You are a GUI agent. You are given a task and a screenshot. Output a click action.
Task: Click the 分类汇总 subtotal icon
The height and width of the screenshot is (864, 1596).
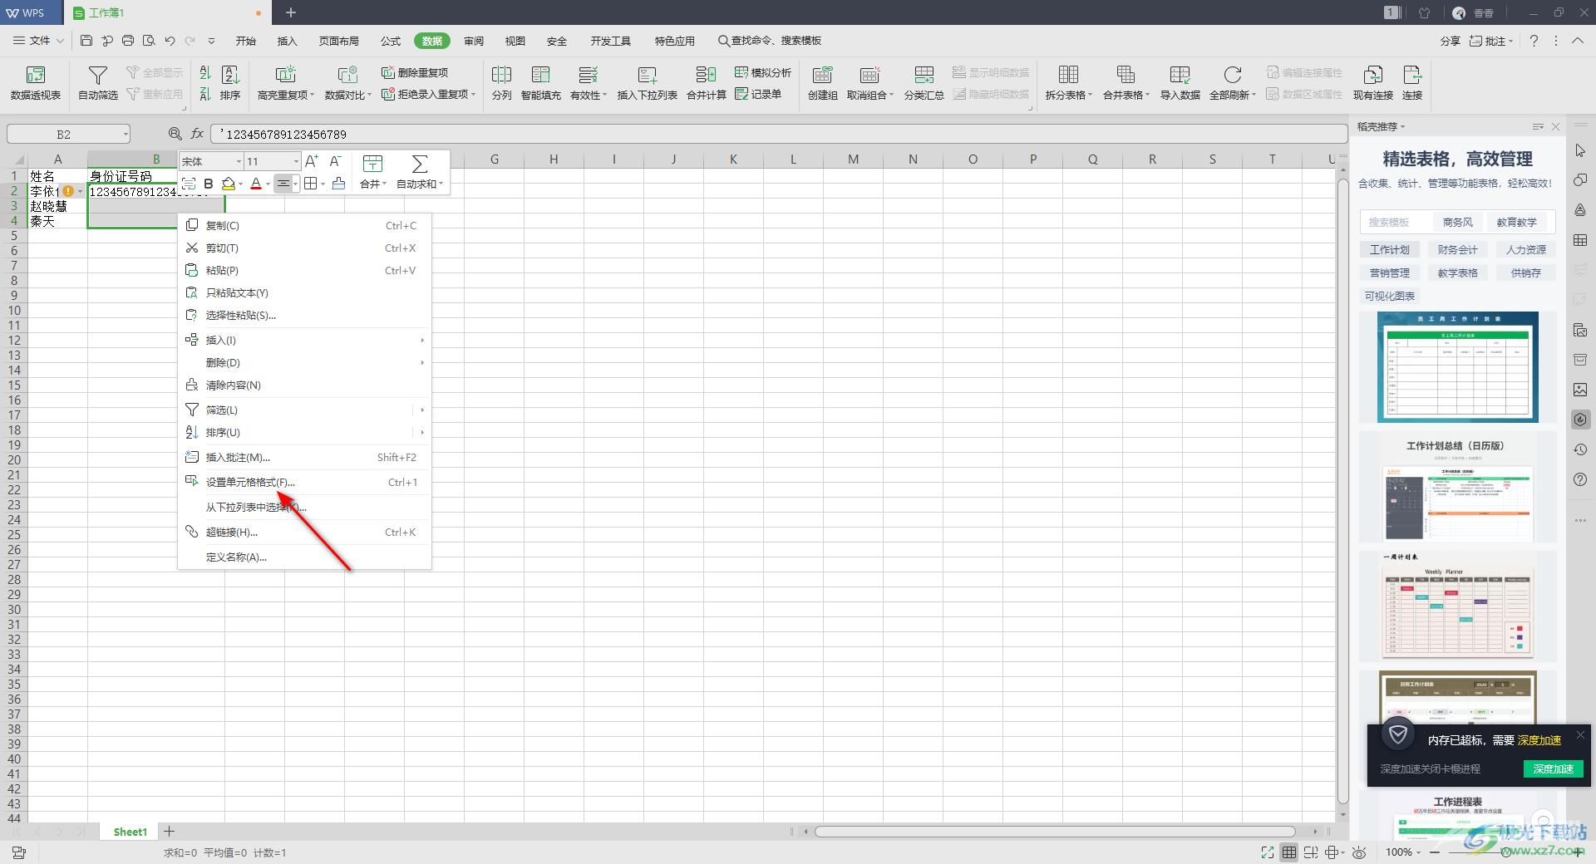coord(924,75)
